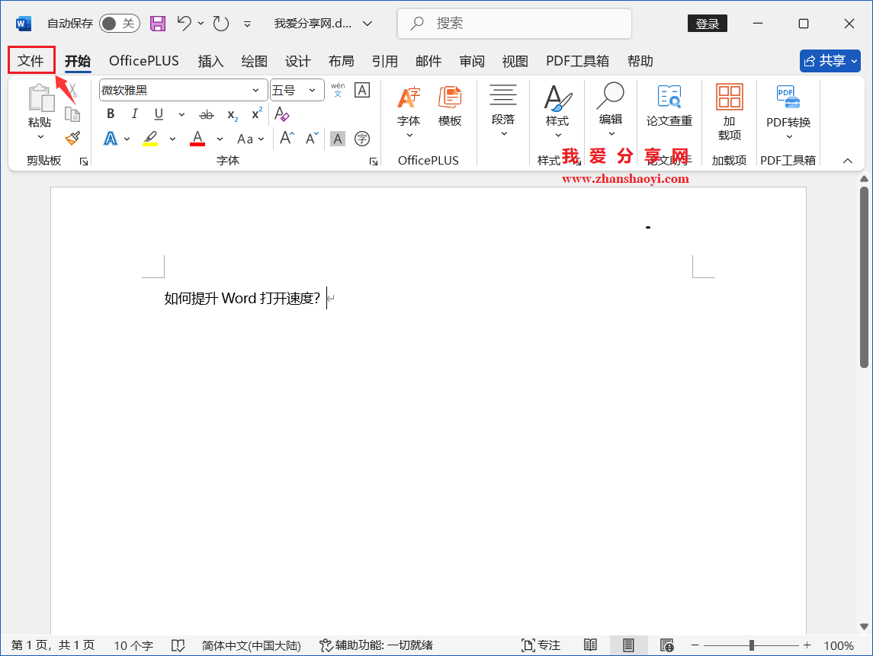Viewport: 873px width, 656px height.
Task: Expand underline style dropdown arrow
Action: click(181, 114)
